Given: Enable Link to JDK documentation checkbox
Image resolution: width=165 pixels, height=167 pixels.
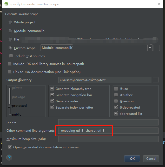Looking at the screenshot, I should [x=10, y=72].
